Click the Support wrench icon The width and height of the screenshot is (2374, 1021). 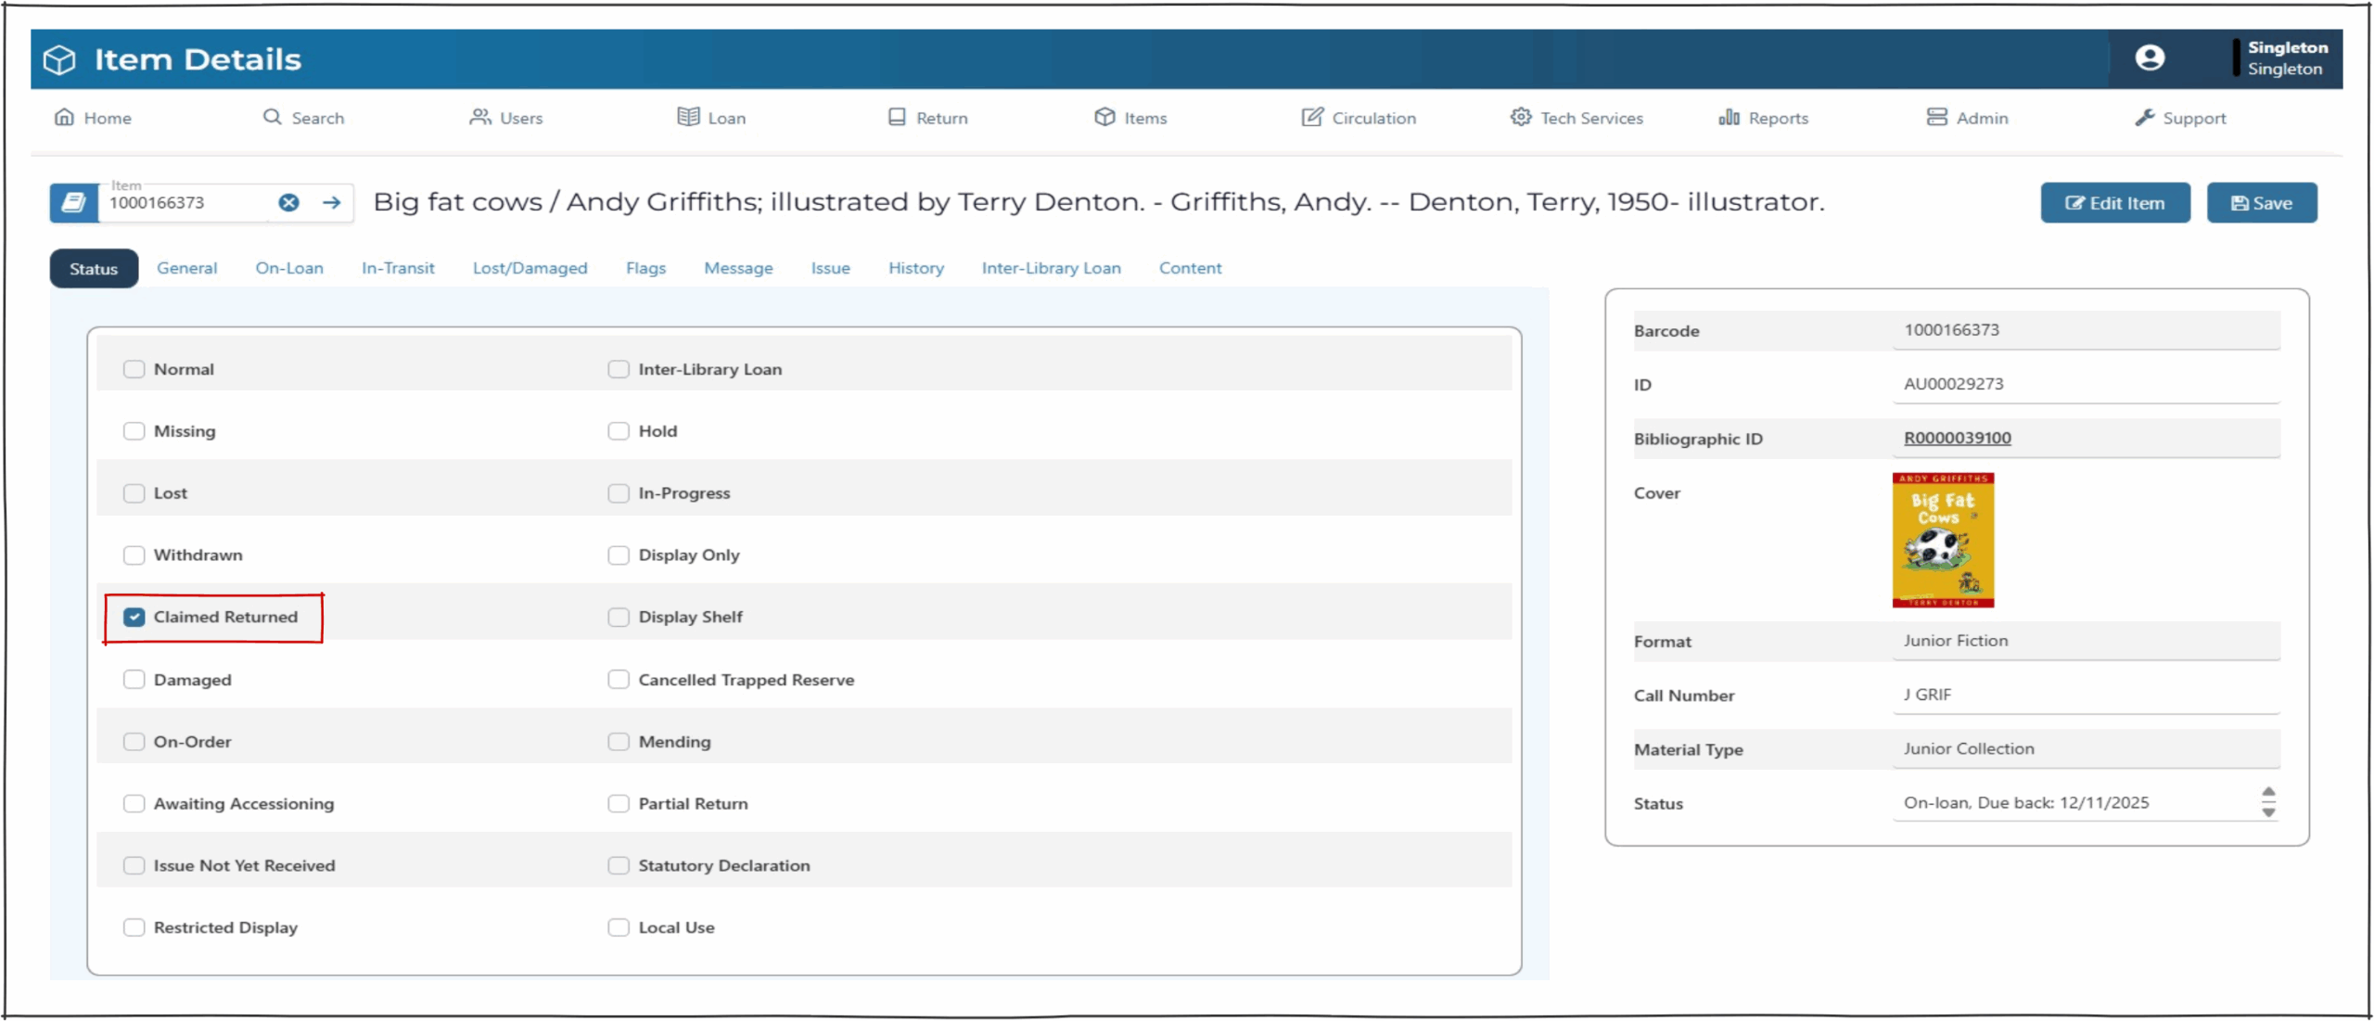[x=2143, y=117]
